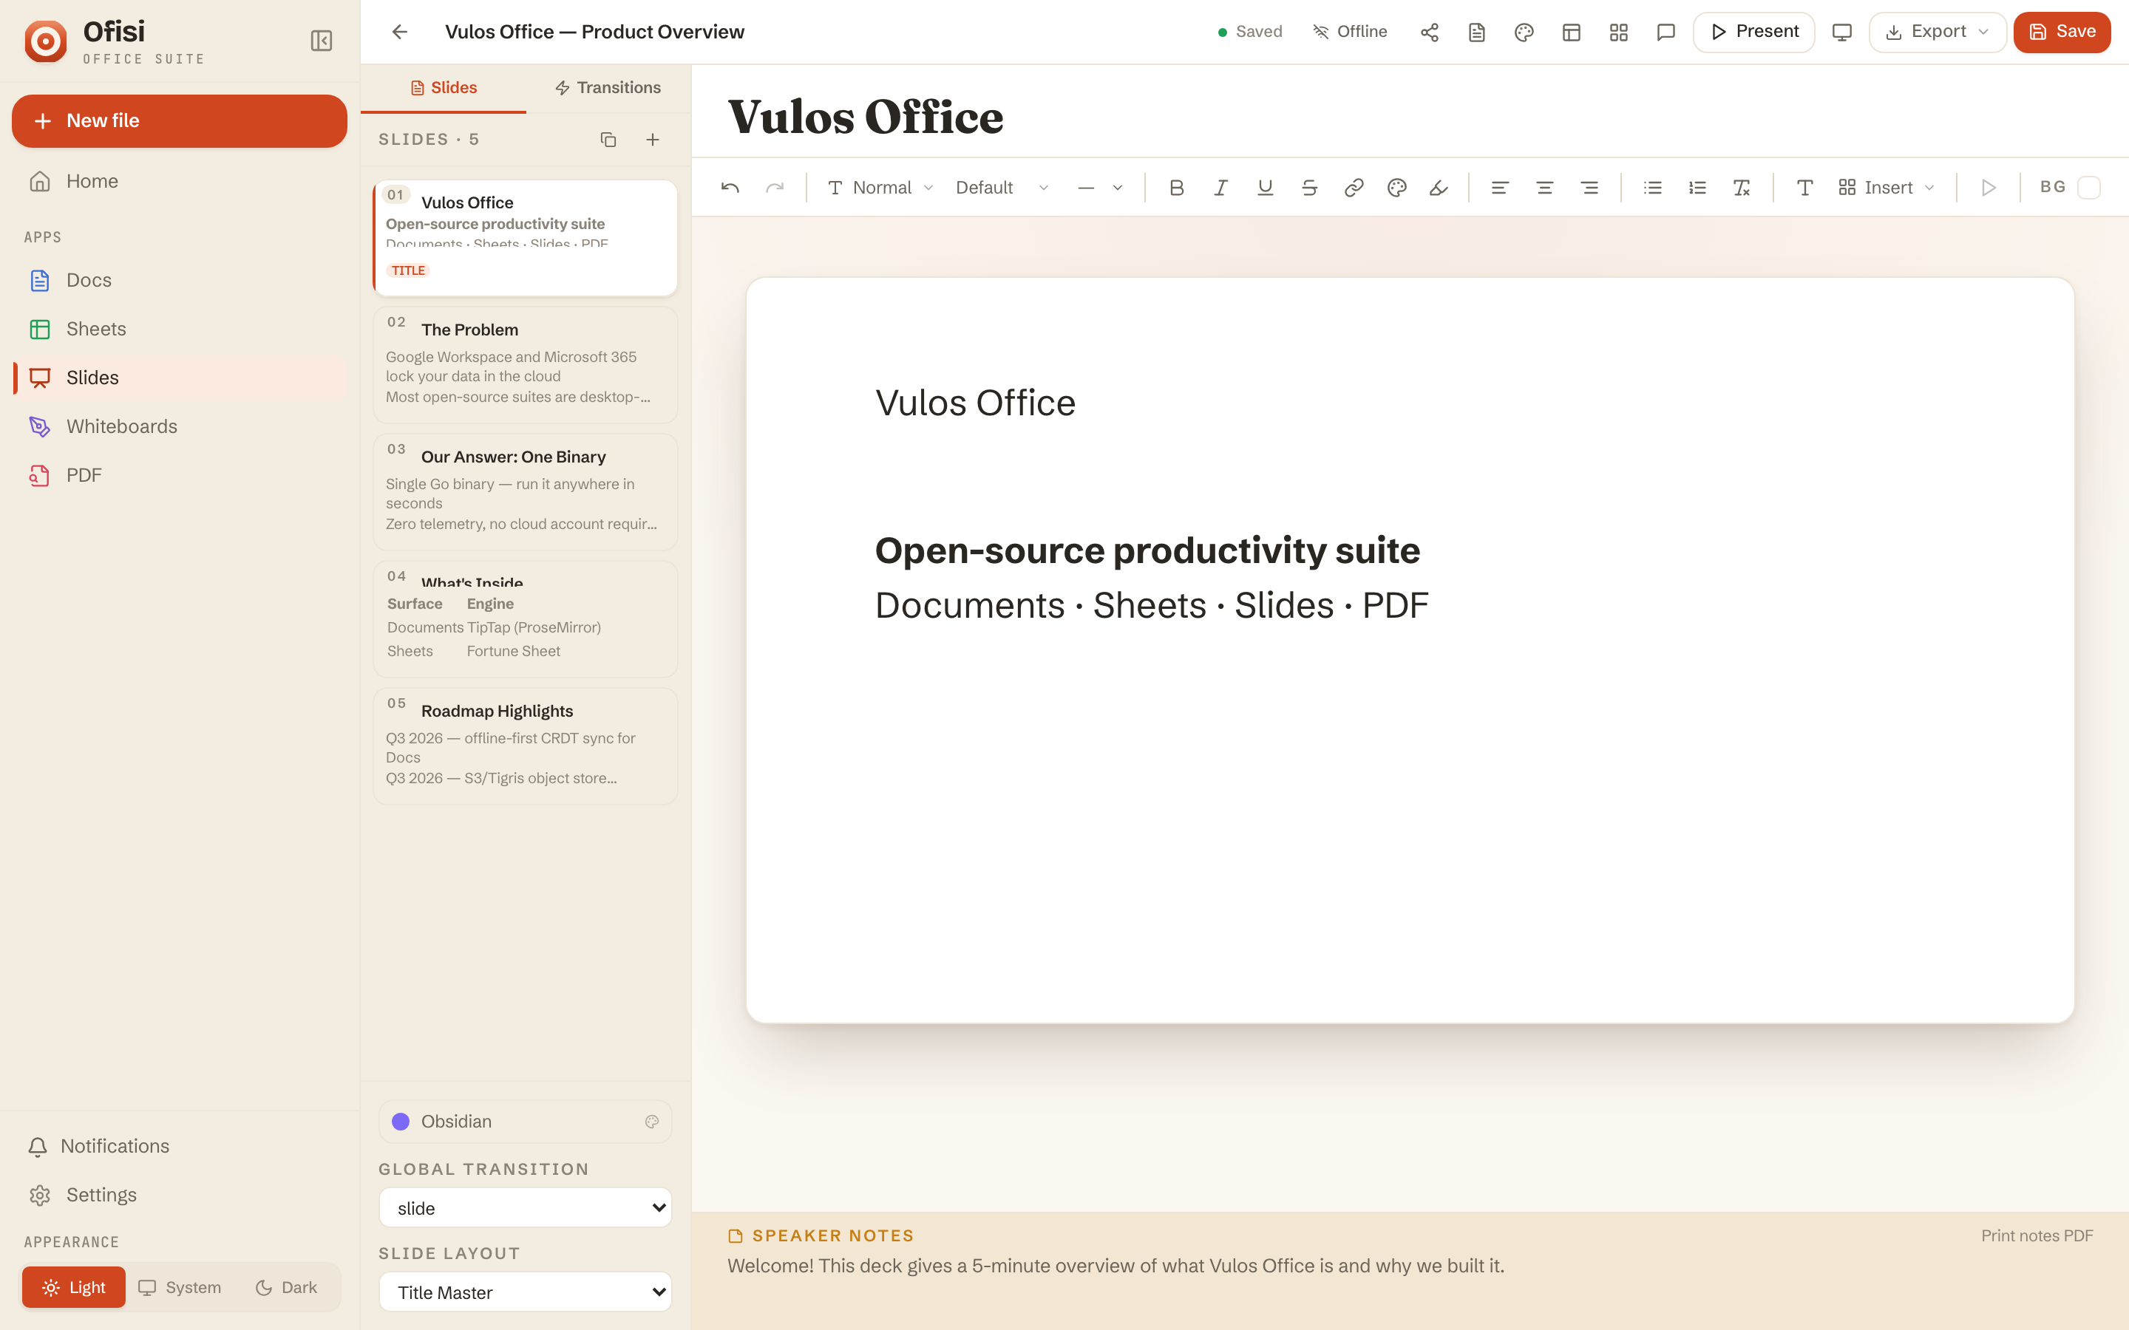The width and height of the screenshot is (2129, 1330).
Task: Open the grid view icon in header
Action: (1619, 32)
